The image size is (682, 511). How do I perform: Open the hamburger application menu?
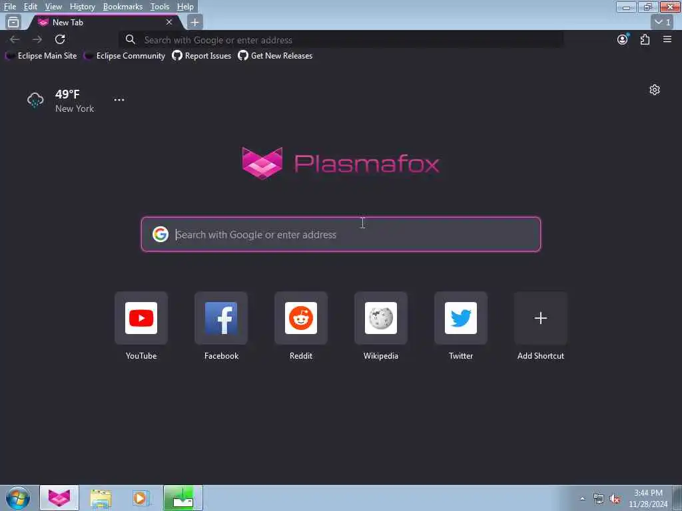tap(667, 39)
